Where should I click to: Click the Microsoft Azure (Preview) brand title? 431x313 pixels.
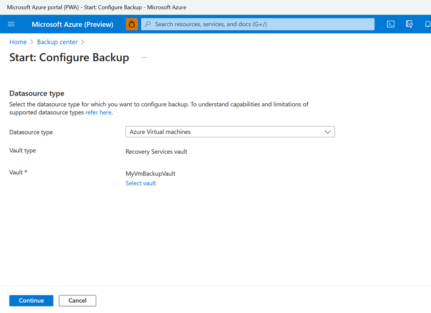[72, 25]
